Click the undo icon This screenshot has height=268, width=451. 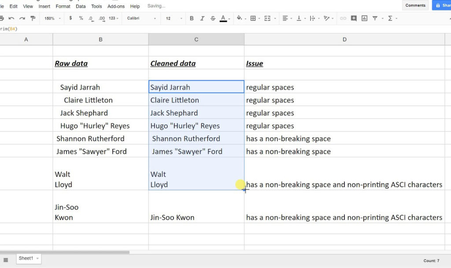tap(11, 19)
